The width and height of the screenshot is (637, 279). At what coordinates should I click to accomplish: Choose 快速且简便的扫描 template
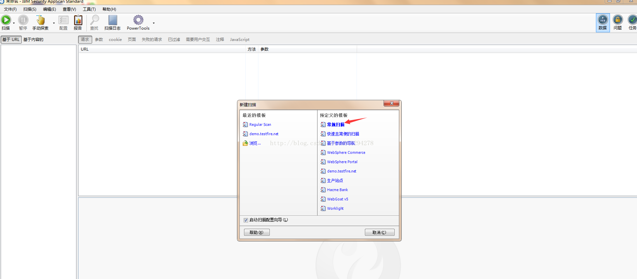pyautogui.click(x=343, y=134)
